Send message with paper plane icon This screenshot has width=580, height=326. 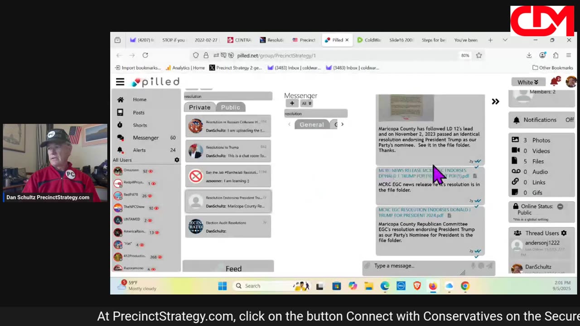pyautogui.click(x=489, y=266)
